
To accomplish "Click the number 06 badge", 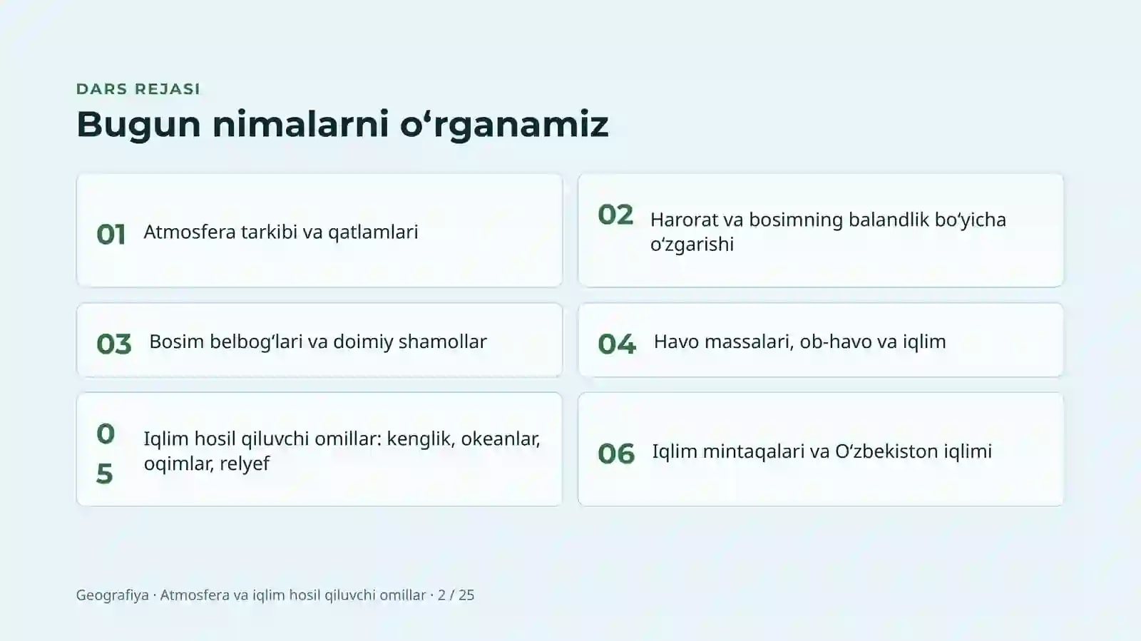I will [x=616, y=453].
